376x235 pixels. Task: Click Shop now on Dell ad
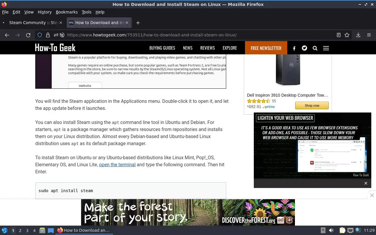click(x=312, y=105)
